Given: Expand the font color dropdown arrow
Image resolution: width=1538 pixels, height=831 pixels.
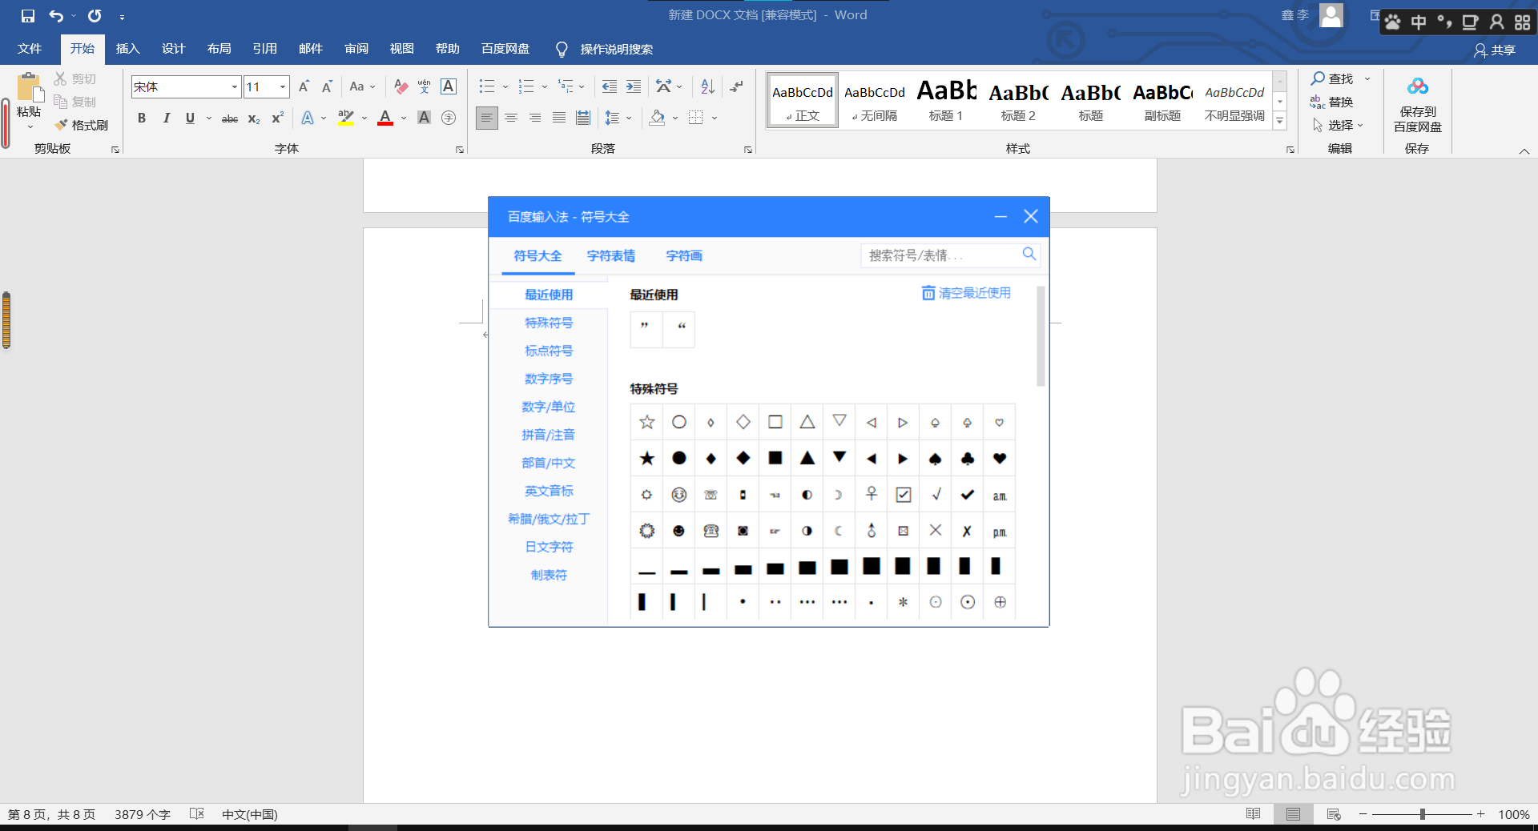Looking at the screenshot, I should (403, 118).
